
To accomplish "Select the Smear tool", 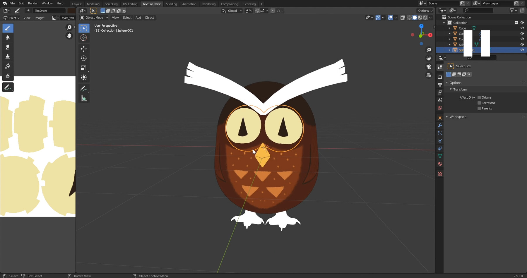I will click(x=8, y=47).
